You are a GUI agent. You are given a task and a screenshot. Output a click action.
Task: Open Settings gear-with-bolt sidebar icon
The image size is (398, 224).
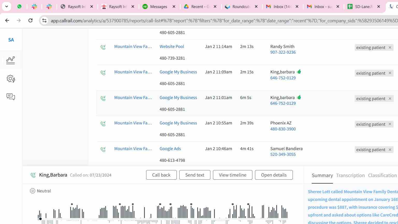coord(11,79)
